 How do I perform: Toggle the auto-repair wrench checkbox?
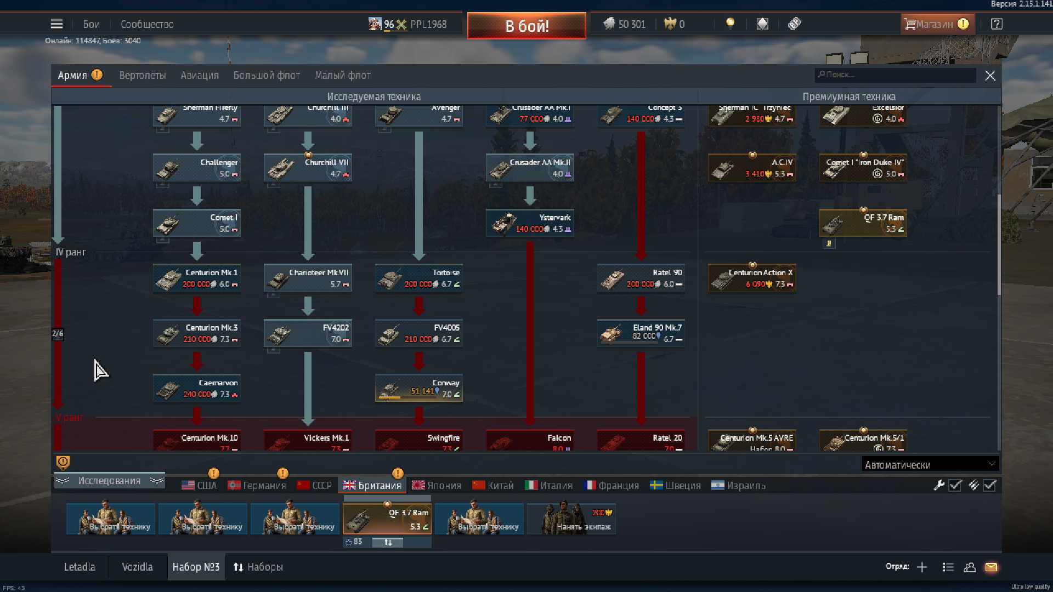[x=955, y=485]
